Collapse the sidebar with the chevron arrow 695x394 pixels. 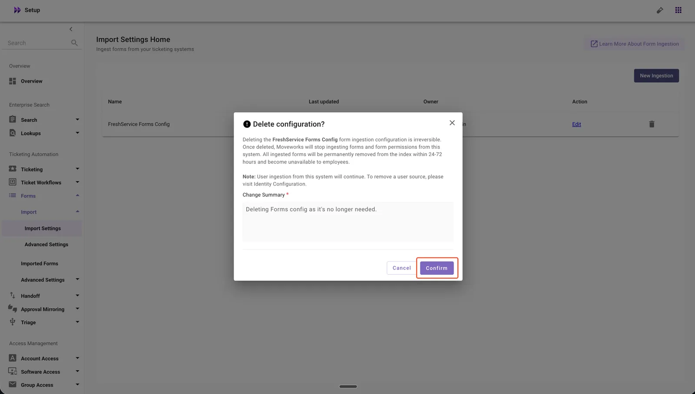[x=71, y=29]
